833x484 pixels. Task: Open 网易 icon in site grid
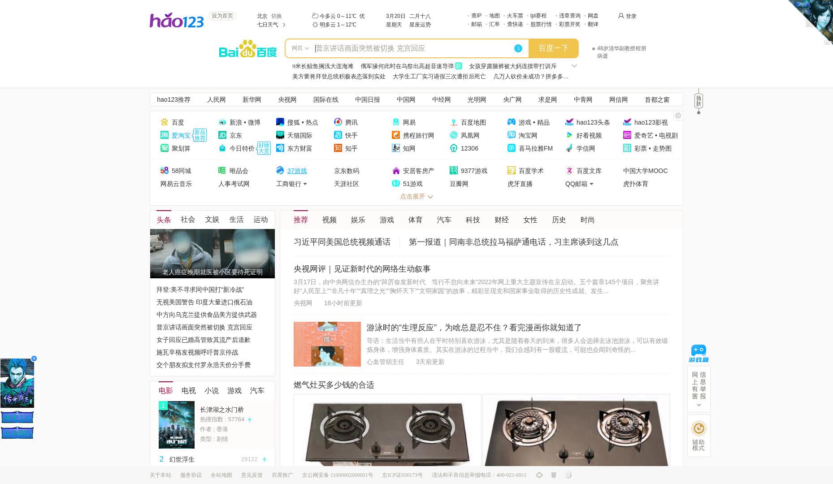[x=396, y=122]
